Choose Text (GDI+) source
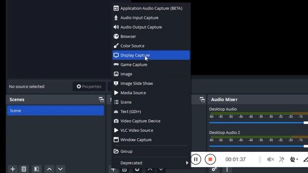308x173 pixels. pyautogui.click(x=151, y=111)
